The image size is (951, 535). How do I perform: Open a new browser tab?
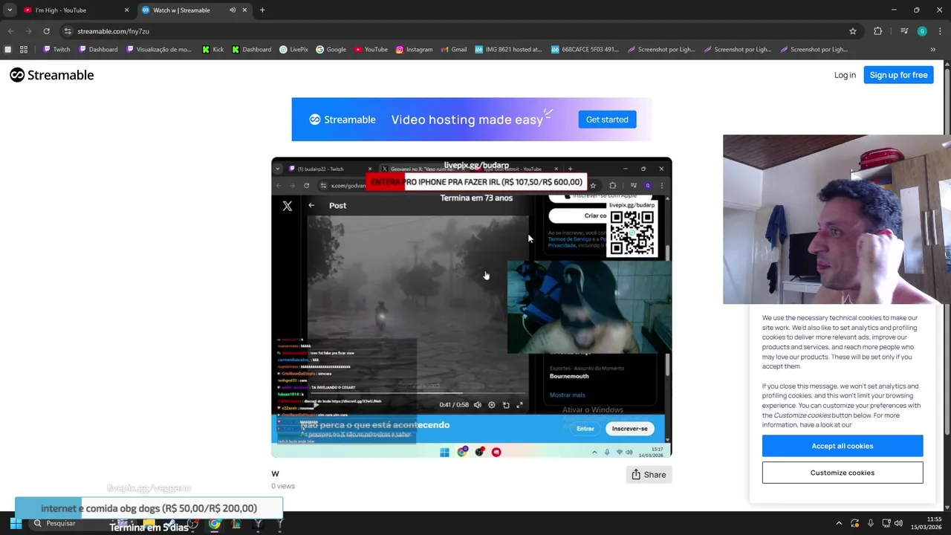coord(262,10)
